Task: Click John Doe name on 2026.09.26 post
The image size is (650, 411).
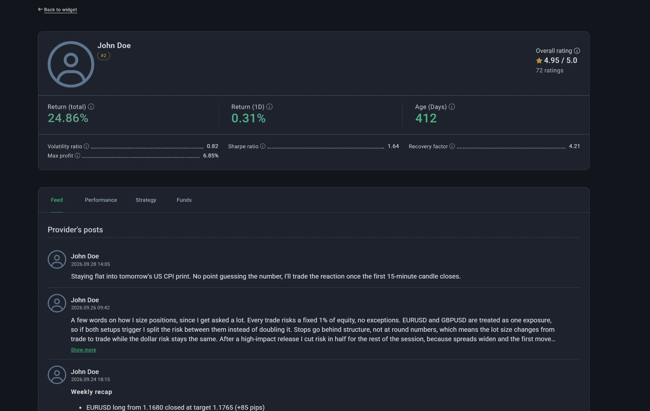Action: coord(85,300)
